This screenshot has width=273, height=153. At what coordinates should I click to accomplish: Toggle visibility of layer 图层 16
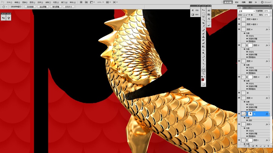click(239, 30)
